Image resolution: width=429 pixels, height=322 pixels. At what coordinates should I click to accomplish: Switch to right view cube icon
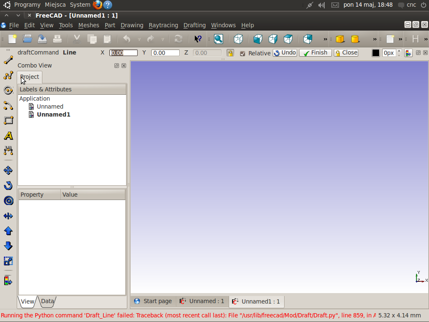click(273, 39)
